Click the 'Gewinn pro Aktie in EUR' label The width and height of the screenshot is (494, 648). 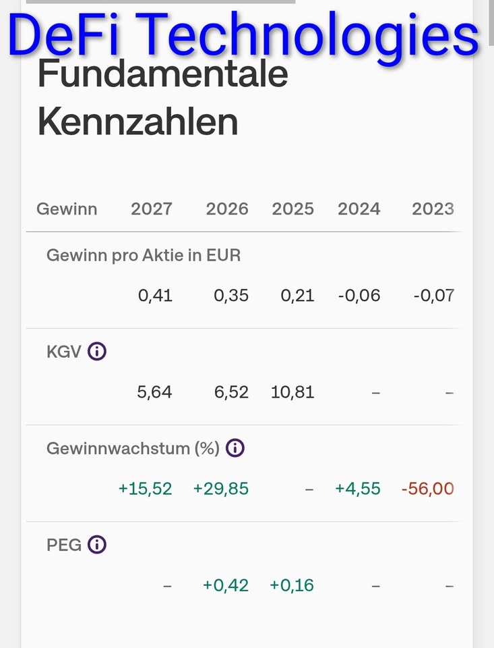pos(144,255)
